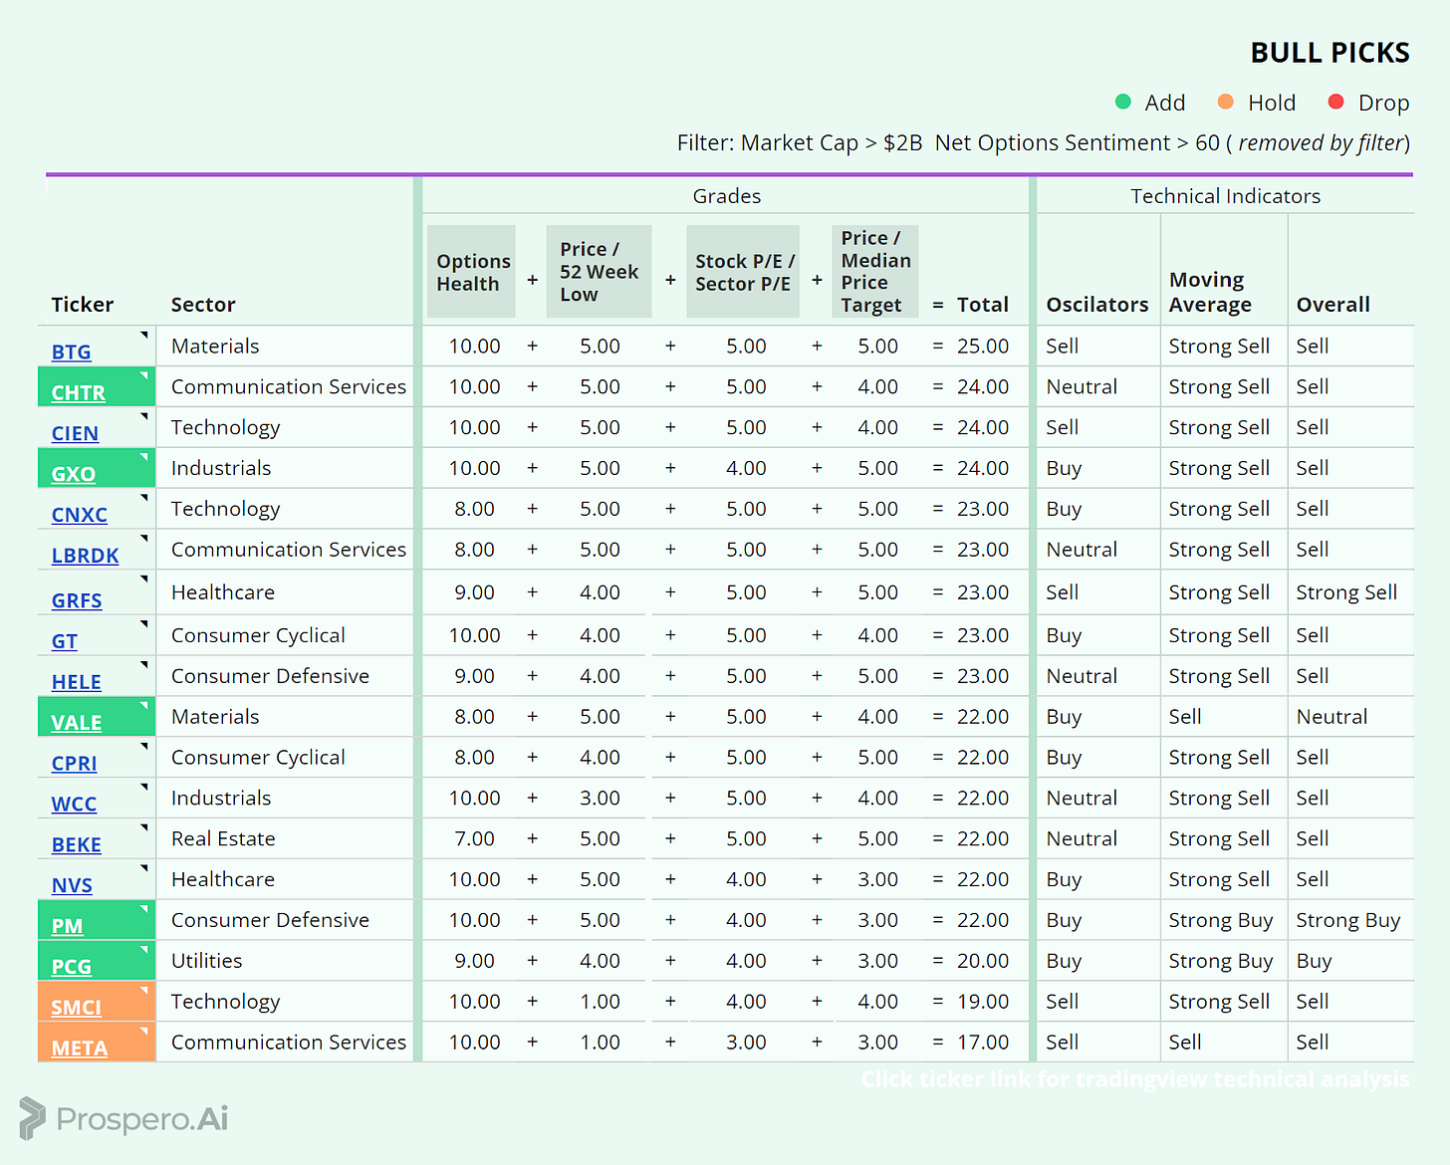Click the Overall column header
Image resolution: width=1450 pixels, height=1165 pixels.
point(1332,305)
